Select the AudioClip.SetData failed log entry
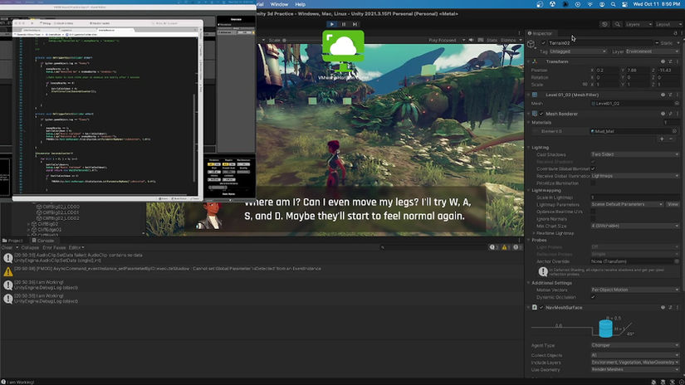The width and height of the screenshot is (685, 385). point(262,257)
